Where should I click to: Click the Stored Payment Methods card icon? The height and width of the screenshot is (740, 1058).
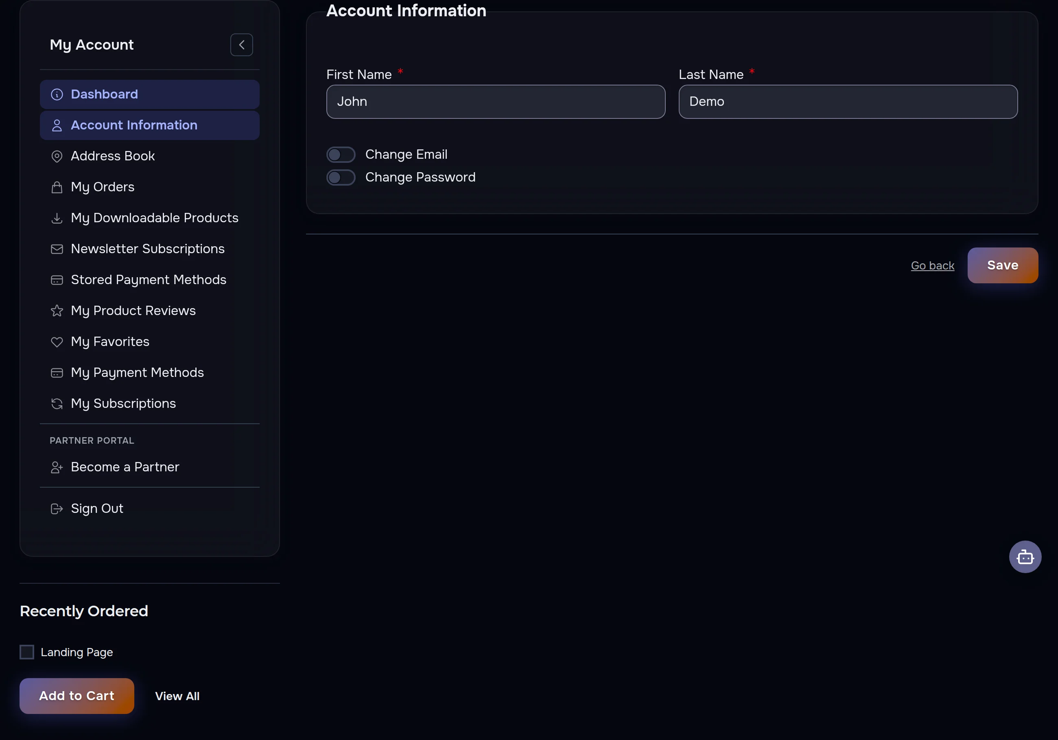click(x=57, y=280)
